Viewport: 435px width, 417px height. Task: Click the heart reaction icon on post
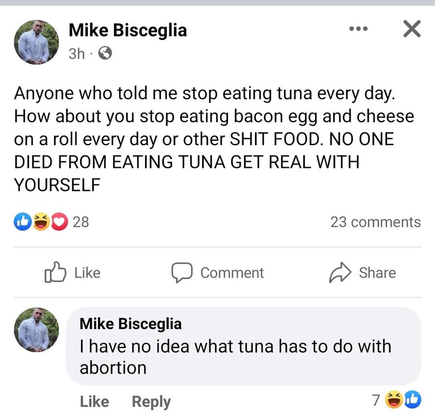pos(58,222)
